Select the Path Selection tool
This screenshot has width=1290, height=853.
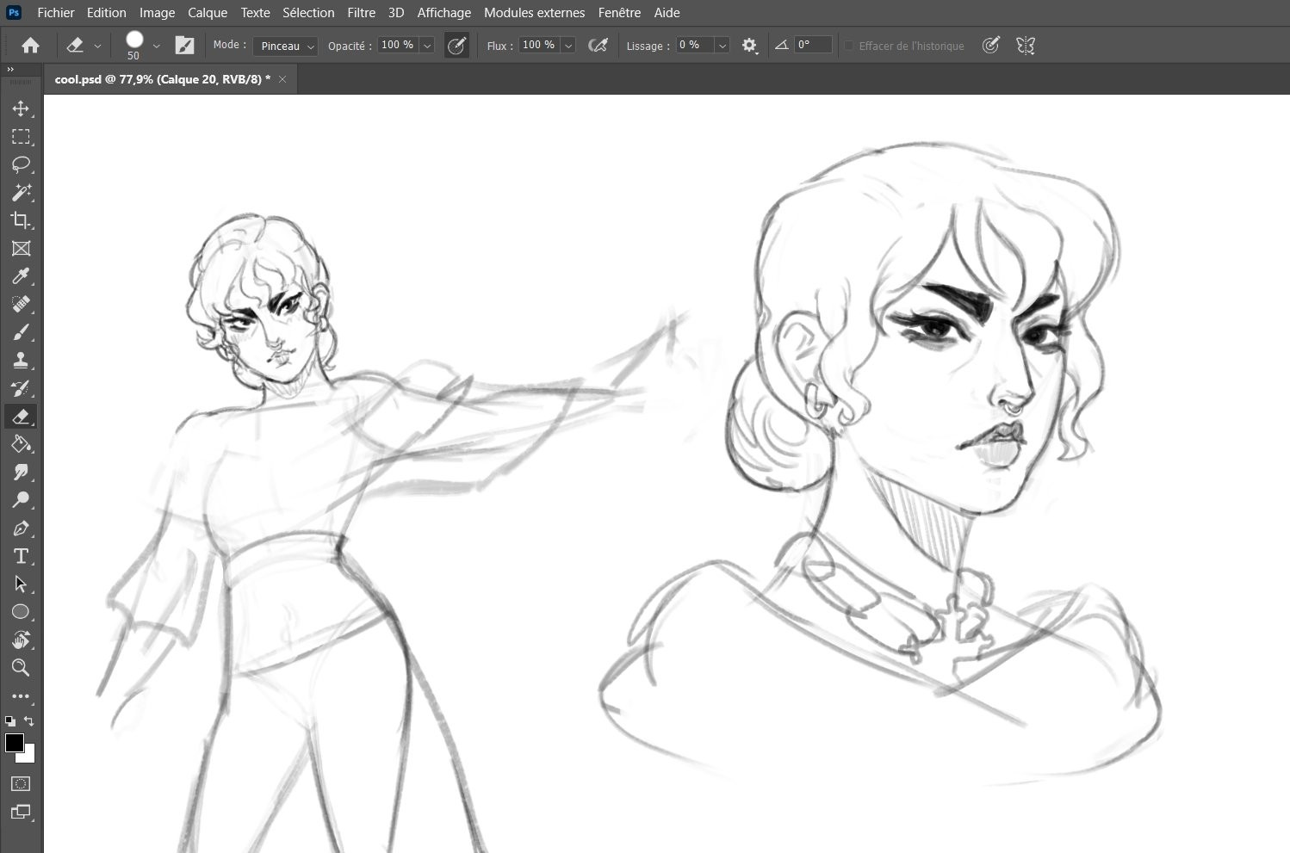coord(21,584)
